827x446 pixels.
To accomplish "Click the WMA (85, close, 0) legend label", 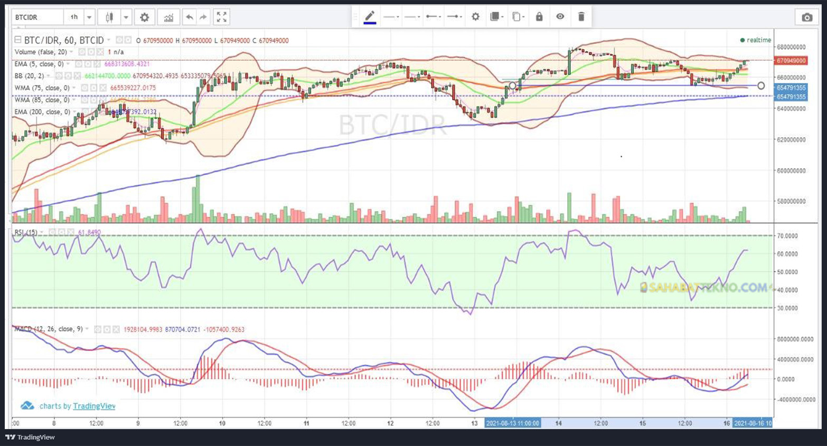I will (x=42, y=100).
